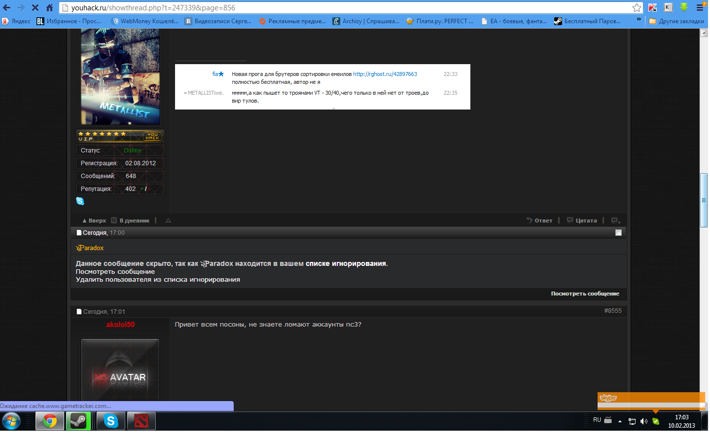This screenshot has height=444, width=710.
Task: Open the Избранное - Прос... bookmark
Action: [69, 21]
